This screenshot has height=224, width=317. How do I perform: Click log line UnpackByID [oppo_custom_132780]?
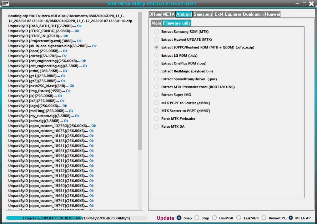click(x=52, y=126)
